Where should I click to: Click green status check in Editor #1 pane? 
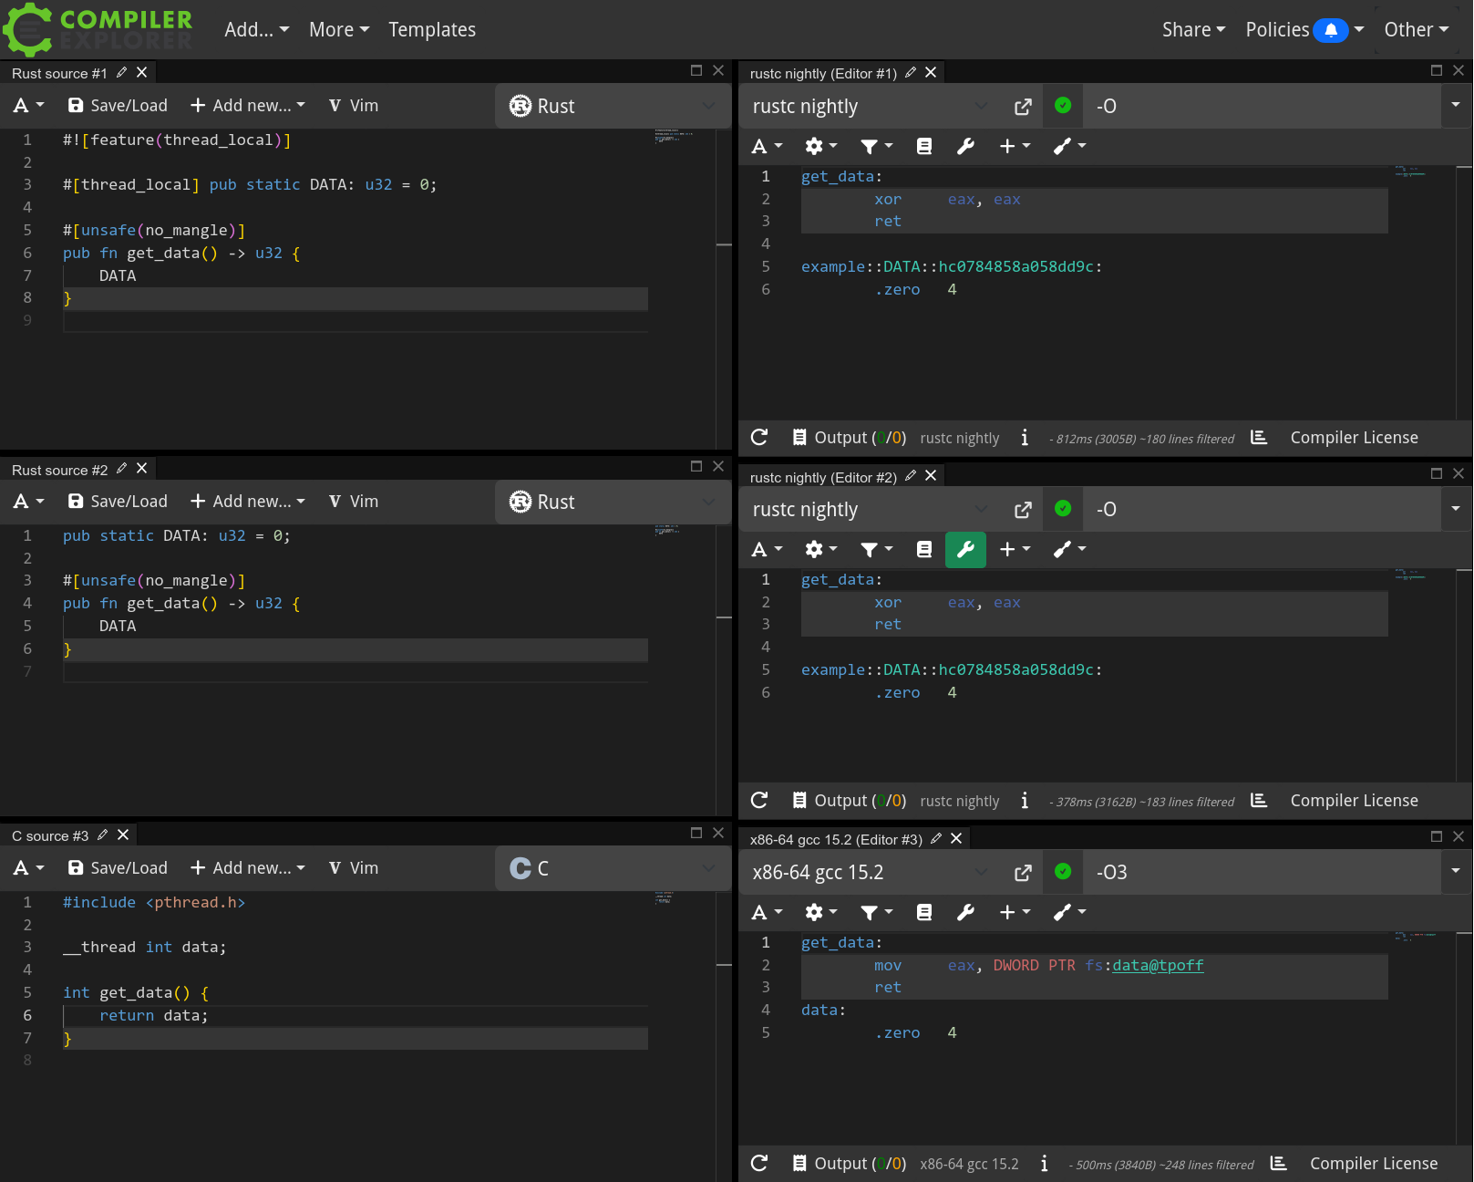click(x=1063, y=106)
